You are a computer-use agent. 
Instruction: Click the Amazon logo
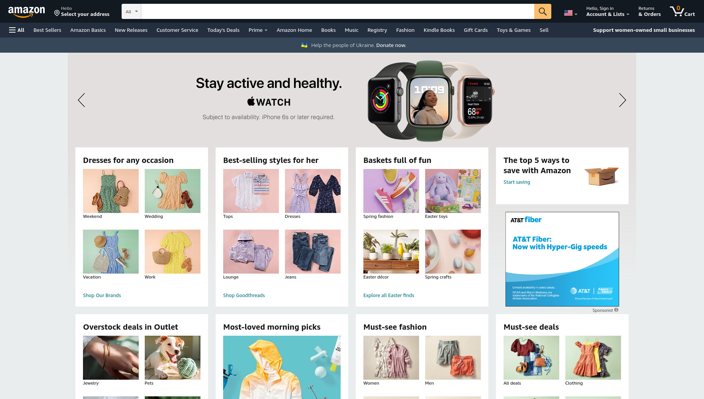click(x=27, y=12)
